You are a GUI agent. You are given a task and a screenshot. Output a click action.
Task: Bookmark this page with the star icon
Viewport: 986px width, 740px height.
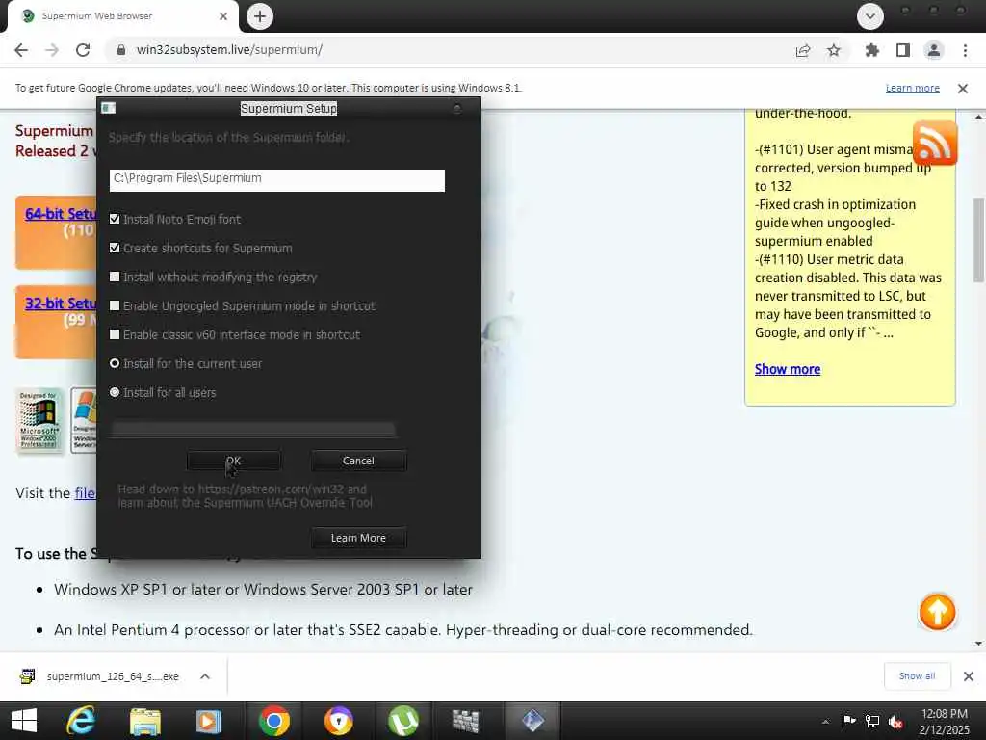point(834,50)
